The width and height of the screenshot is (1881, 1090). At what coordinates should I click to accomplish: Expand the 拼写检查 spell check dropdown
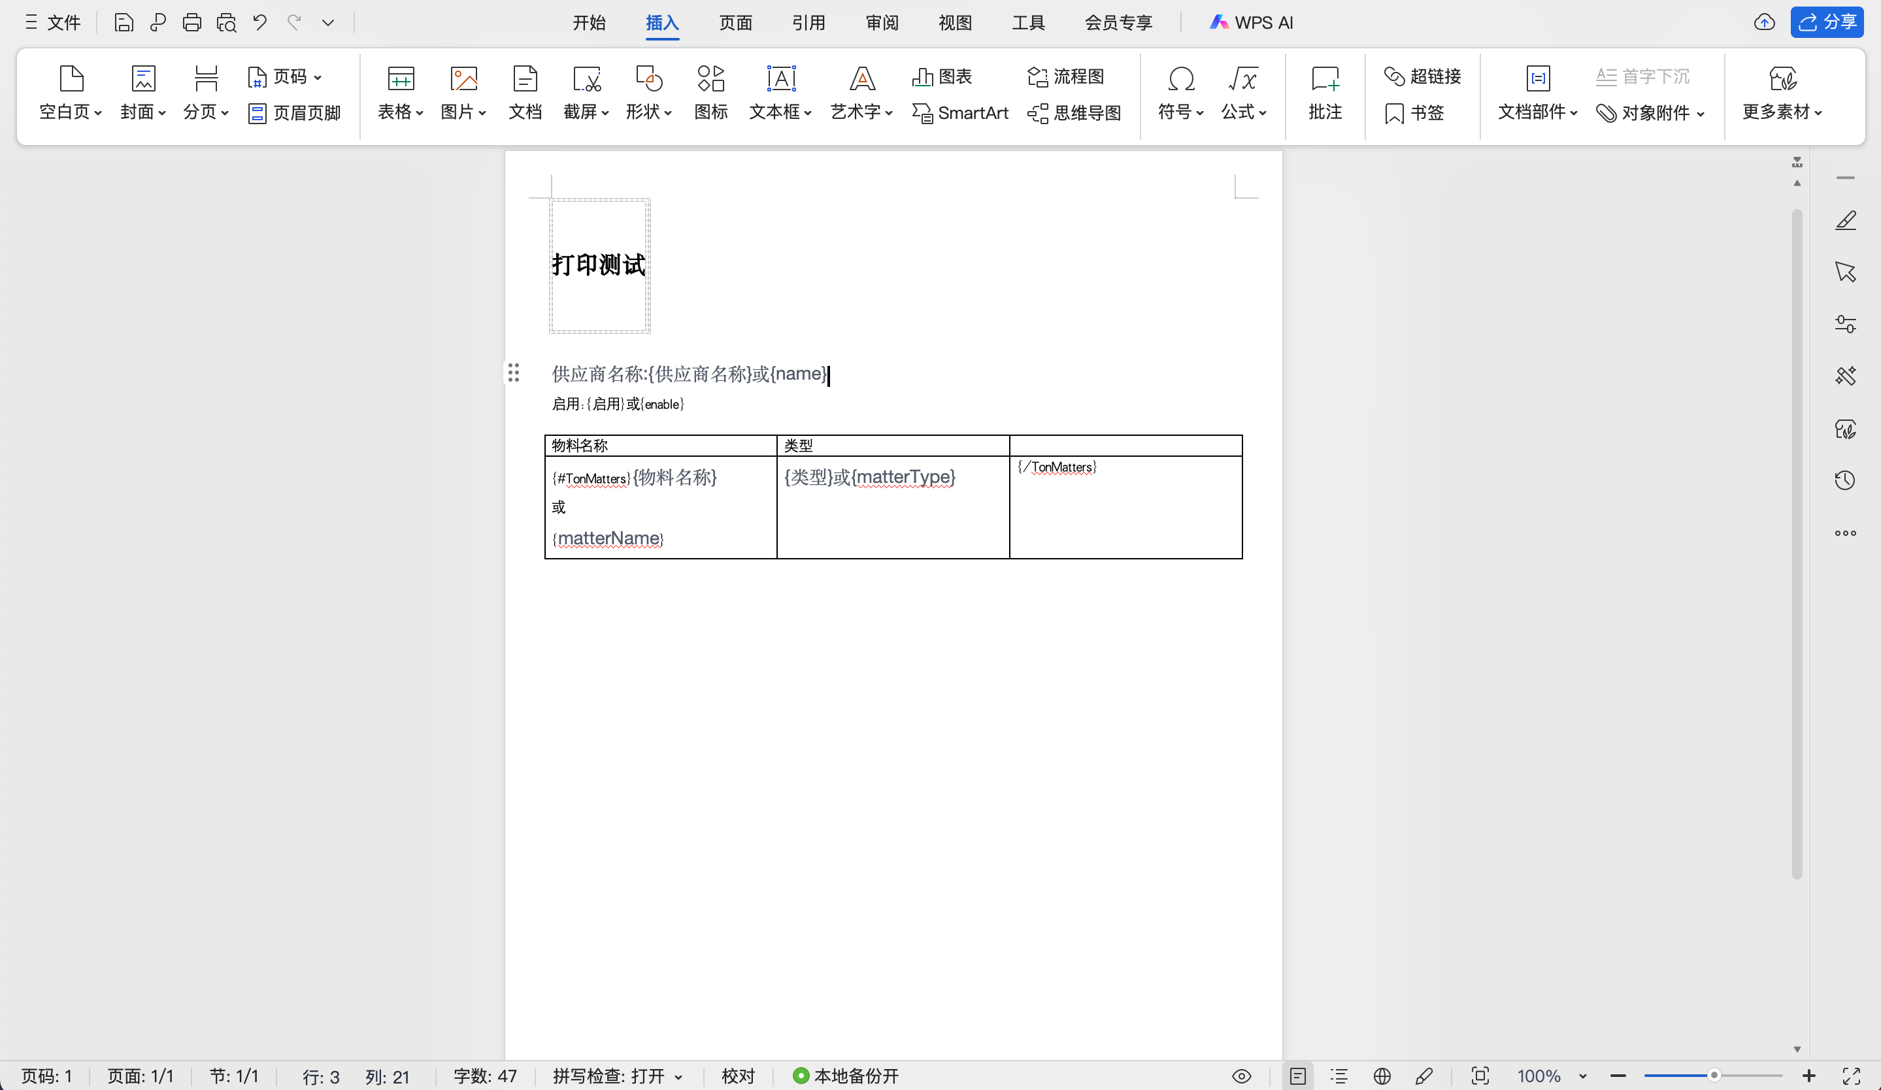pyautogui.click(x=678, y=1076)
